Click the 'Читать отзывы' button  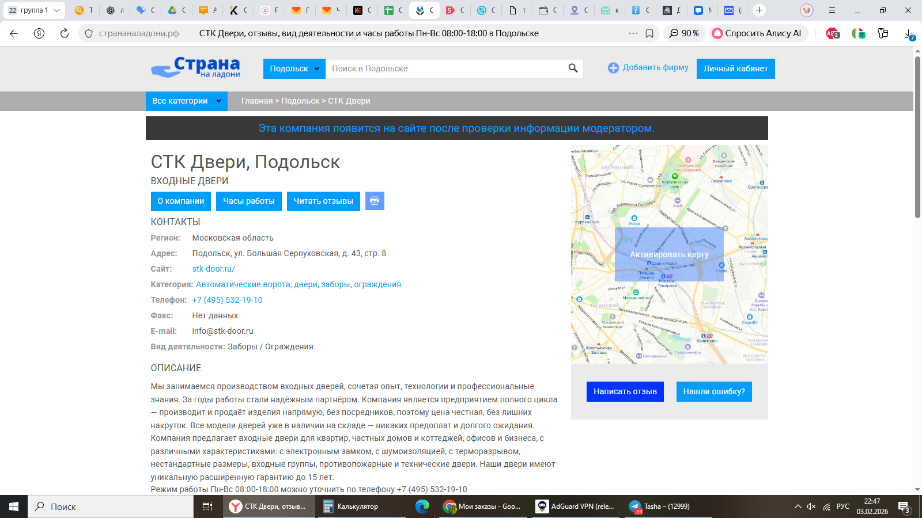(x=323, y=201)
